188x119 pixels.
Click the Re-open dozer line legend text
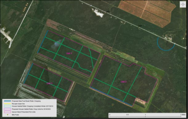click(18, 104)
